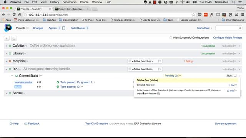Collapse the CommitBuild configuration

pos(12,76)
